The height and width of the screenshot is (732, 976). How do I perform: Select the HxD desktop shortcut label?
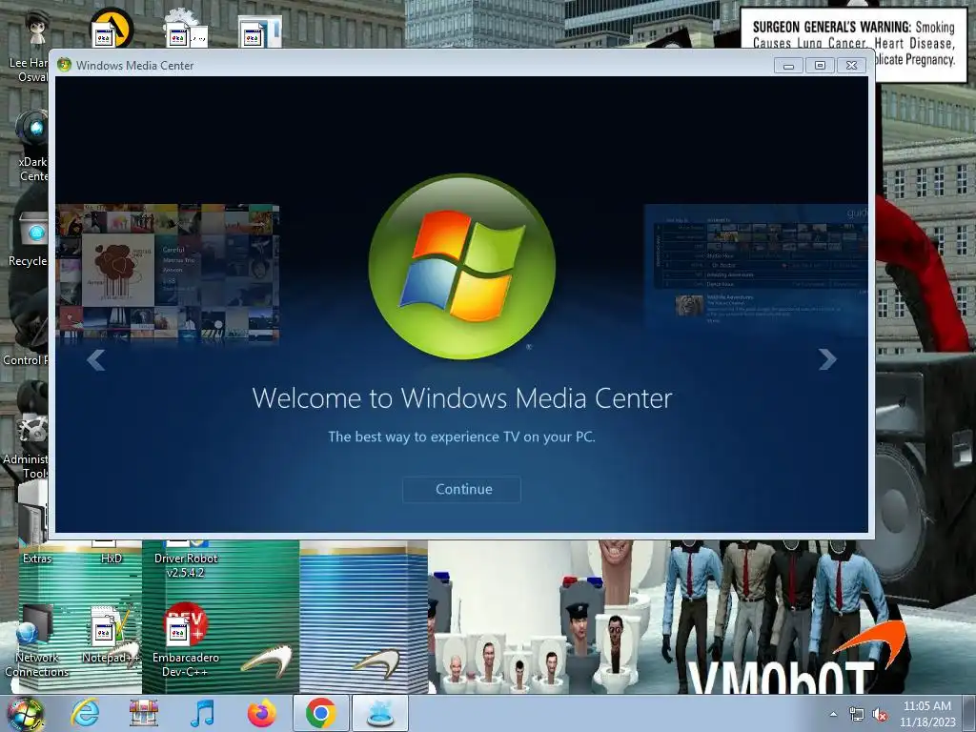(112, 559)
